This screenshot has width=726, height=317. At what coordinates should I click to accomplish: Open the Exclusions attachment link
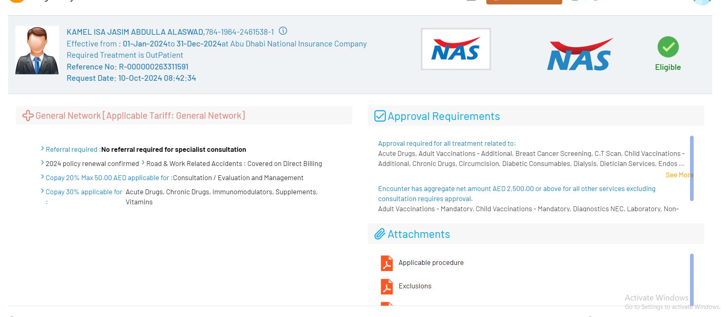click(415, 286)
